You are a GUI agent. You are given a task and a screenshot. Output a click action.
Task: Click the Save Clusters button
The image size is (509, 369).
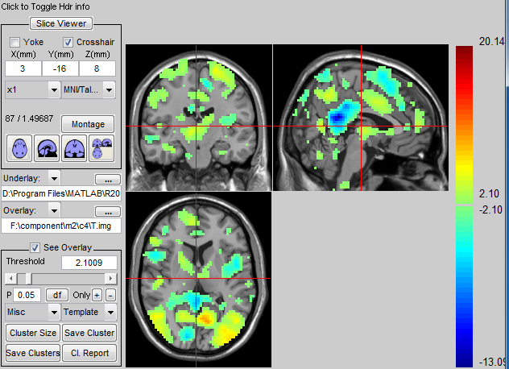33,353
